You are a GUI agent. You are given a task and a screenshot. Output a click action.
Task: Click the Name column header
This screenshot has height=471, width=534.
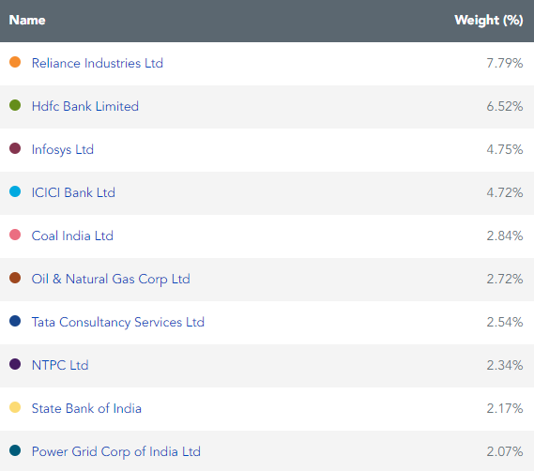tap(27, 20)
